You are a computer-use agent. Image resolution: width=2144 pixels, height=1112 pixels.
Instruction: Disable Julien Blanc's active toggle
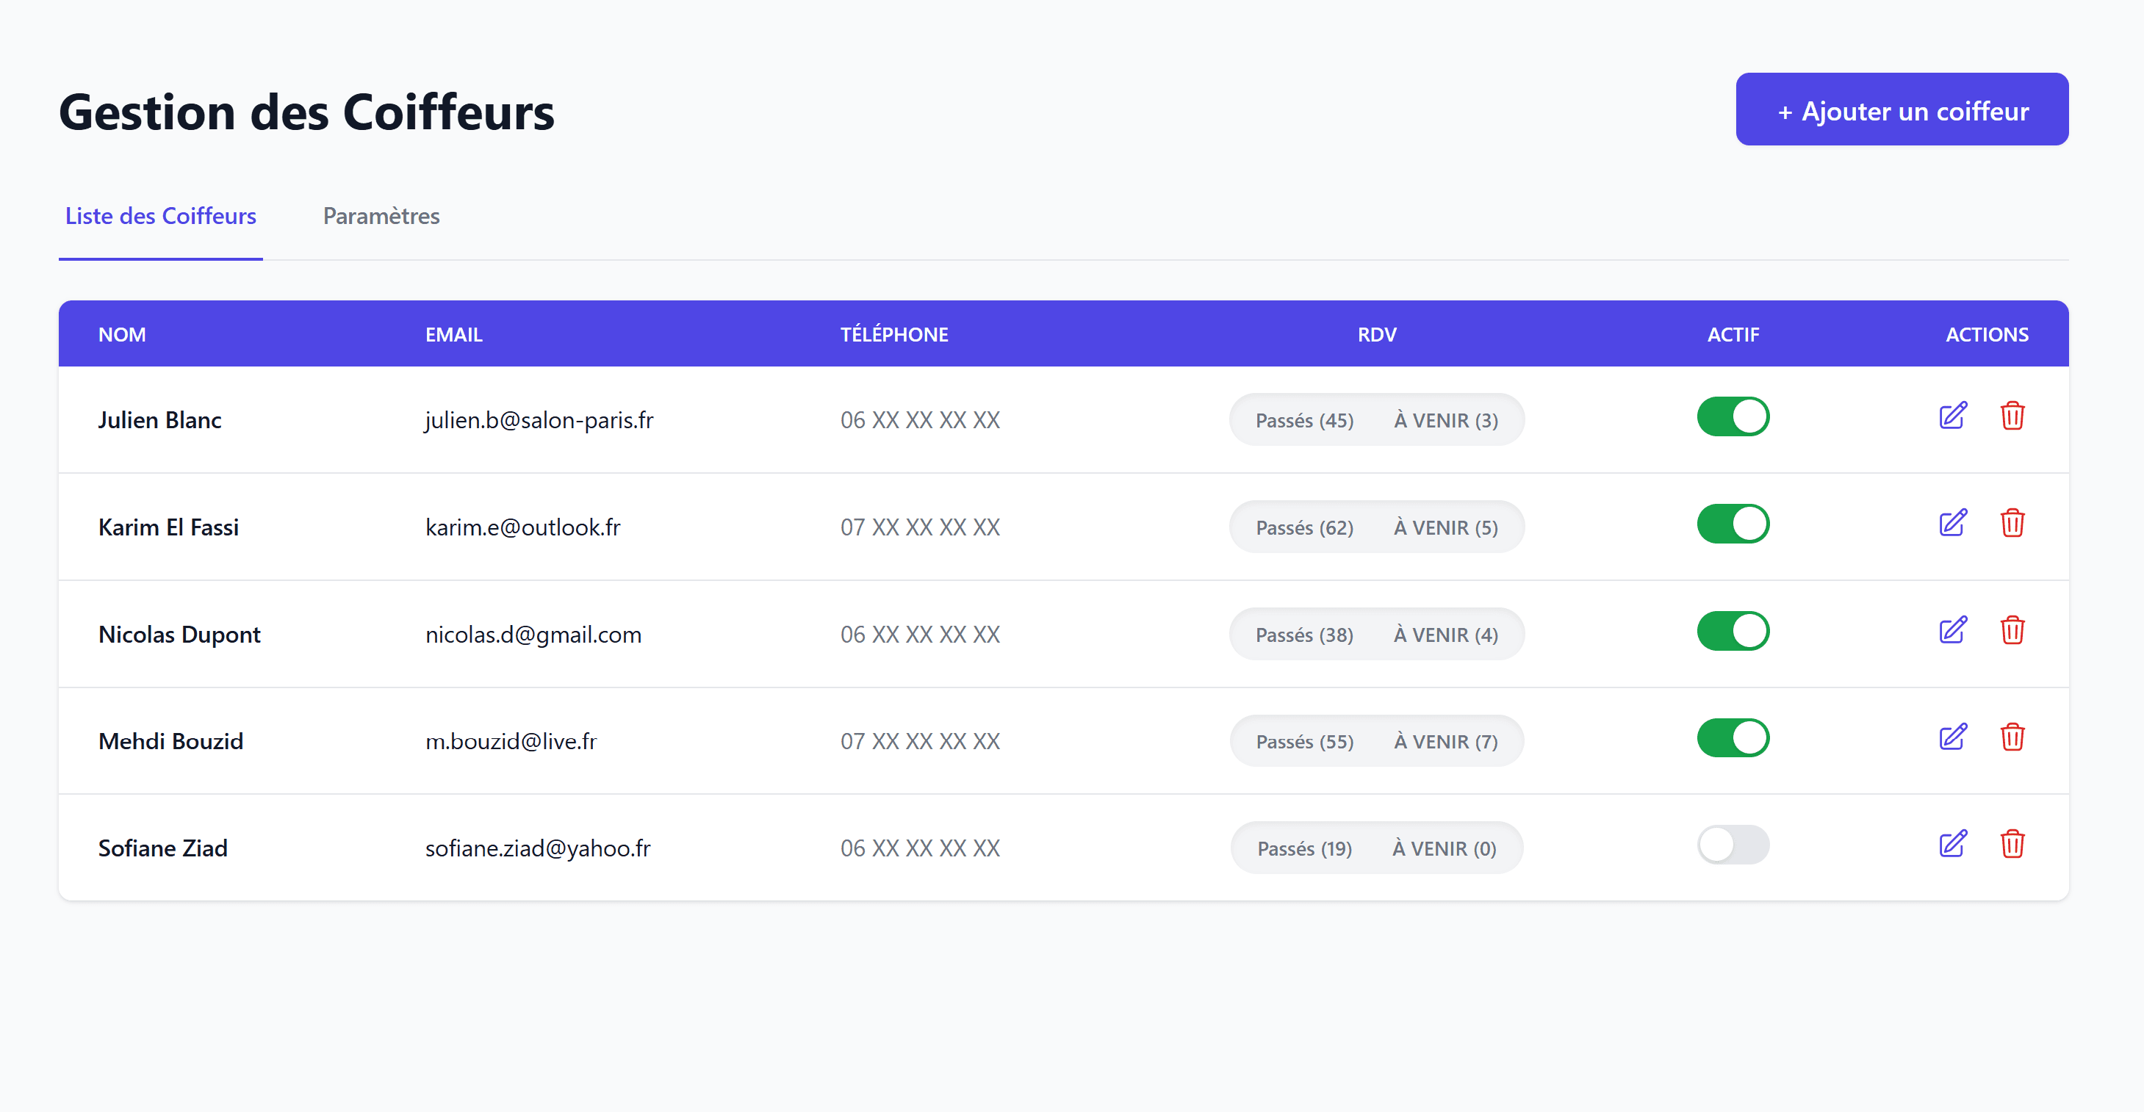click(1733, 416)
